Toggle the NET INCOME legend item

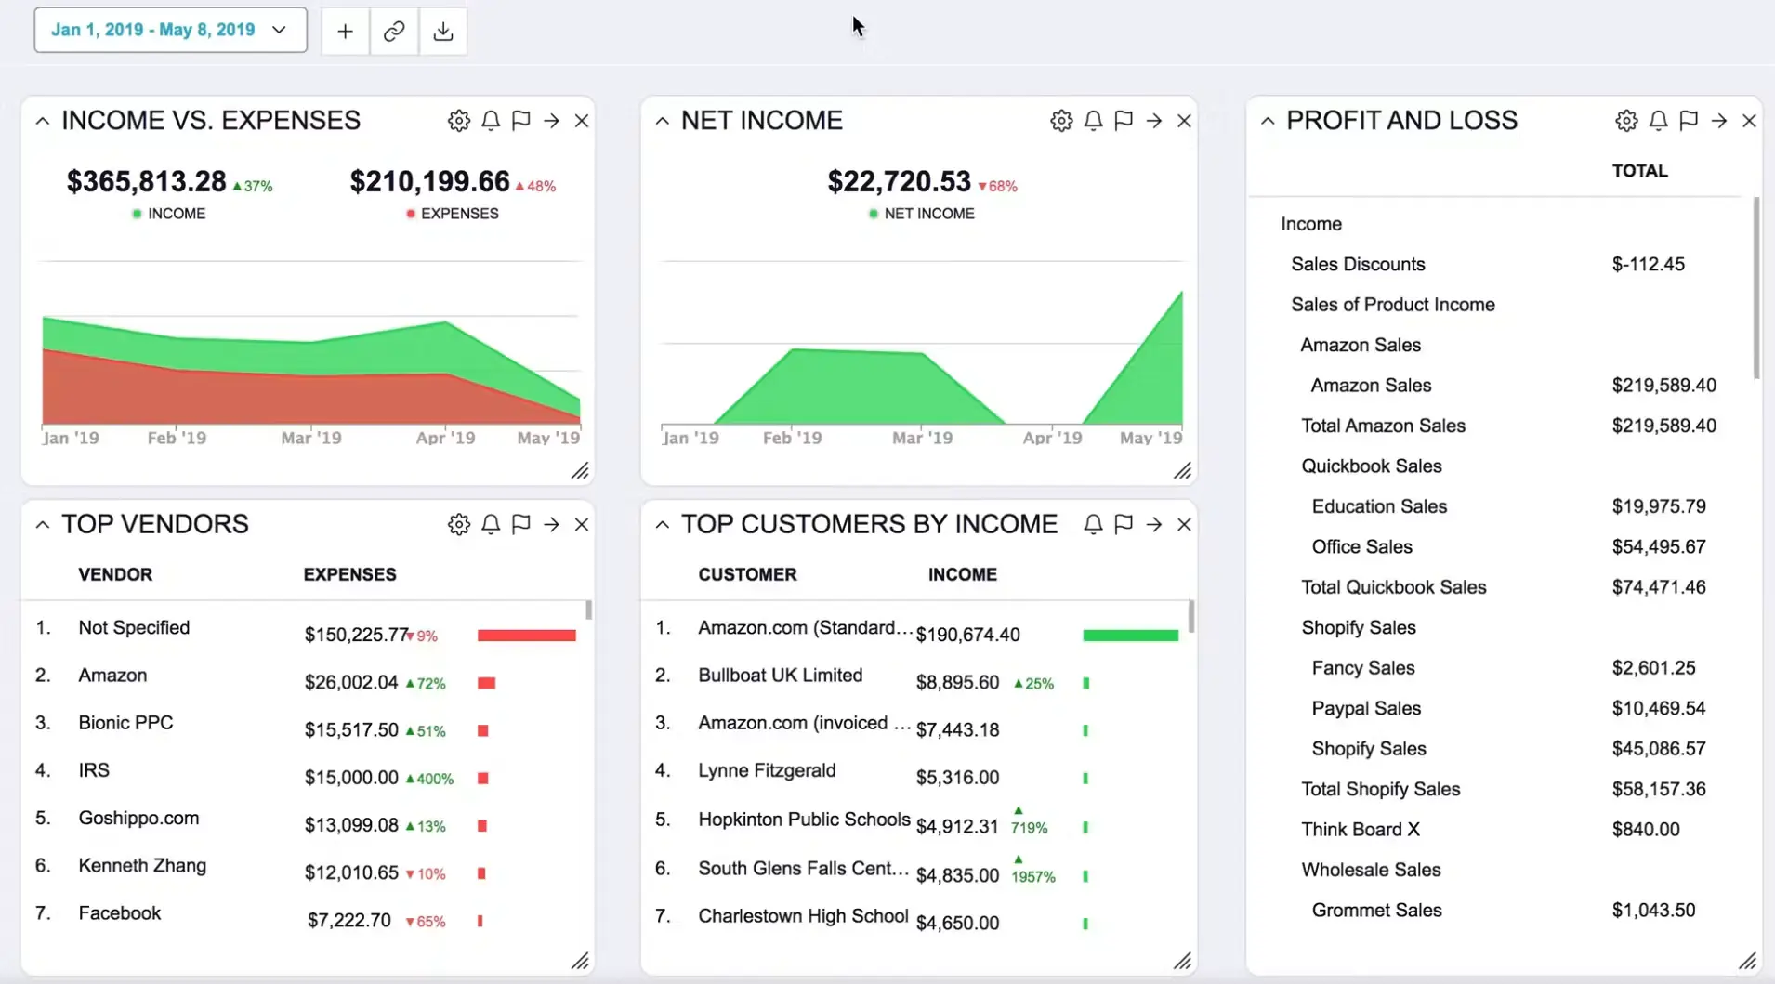[921, 214]
